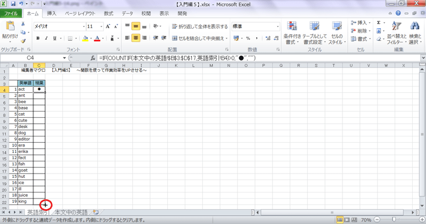
Task: Decrease font size with small A icon
Action: click(116, 26)
